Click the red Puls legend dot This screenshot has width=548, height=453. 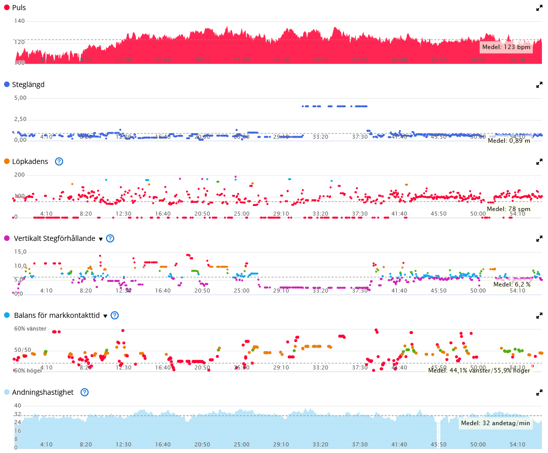[7, 8]
